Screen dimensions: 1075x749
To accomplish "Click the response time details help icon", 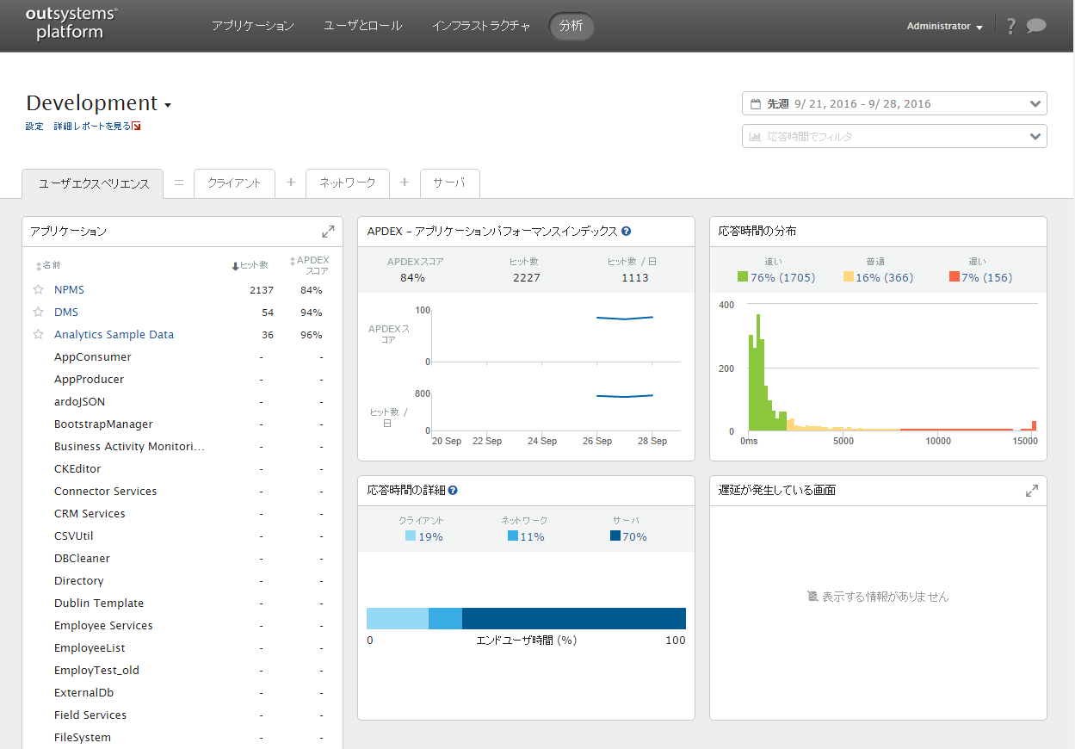I will pyautogui.click(x=453, y=490).
